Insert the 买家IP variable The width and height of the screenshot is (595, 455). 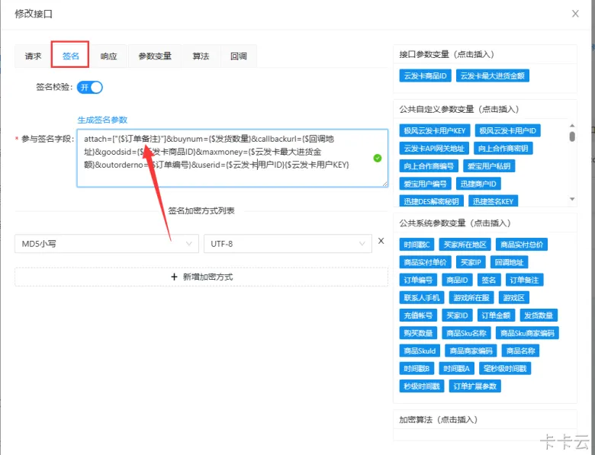(x=471, y=262)
